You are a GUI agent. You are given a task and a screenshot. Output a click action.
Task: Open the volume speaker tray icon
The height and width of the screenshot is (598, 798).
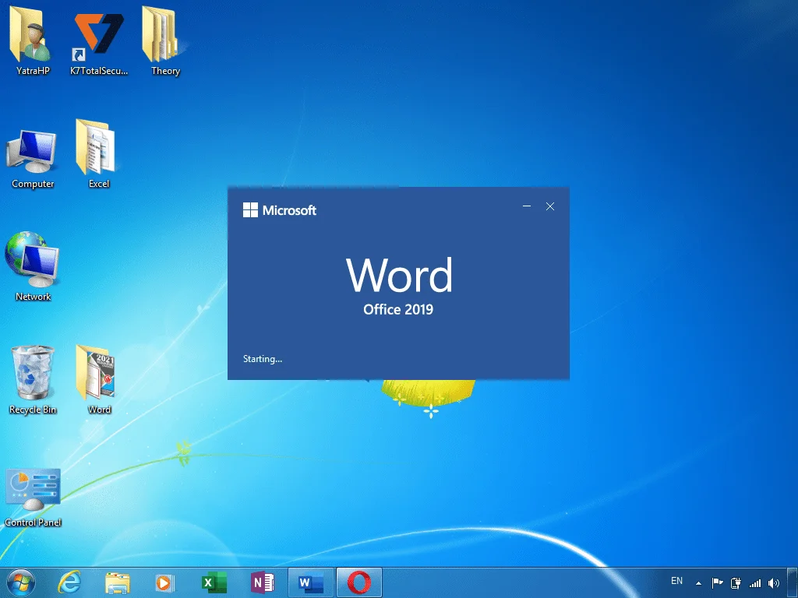pos(774,583)
